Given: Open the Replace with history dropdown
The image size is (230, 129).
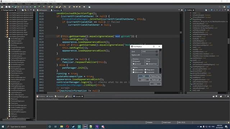Looking at the screenshot, I should [157, 55].
